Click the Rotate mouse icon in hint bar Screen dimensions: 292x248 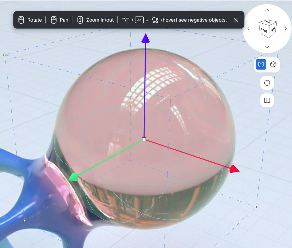[21, 20]
